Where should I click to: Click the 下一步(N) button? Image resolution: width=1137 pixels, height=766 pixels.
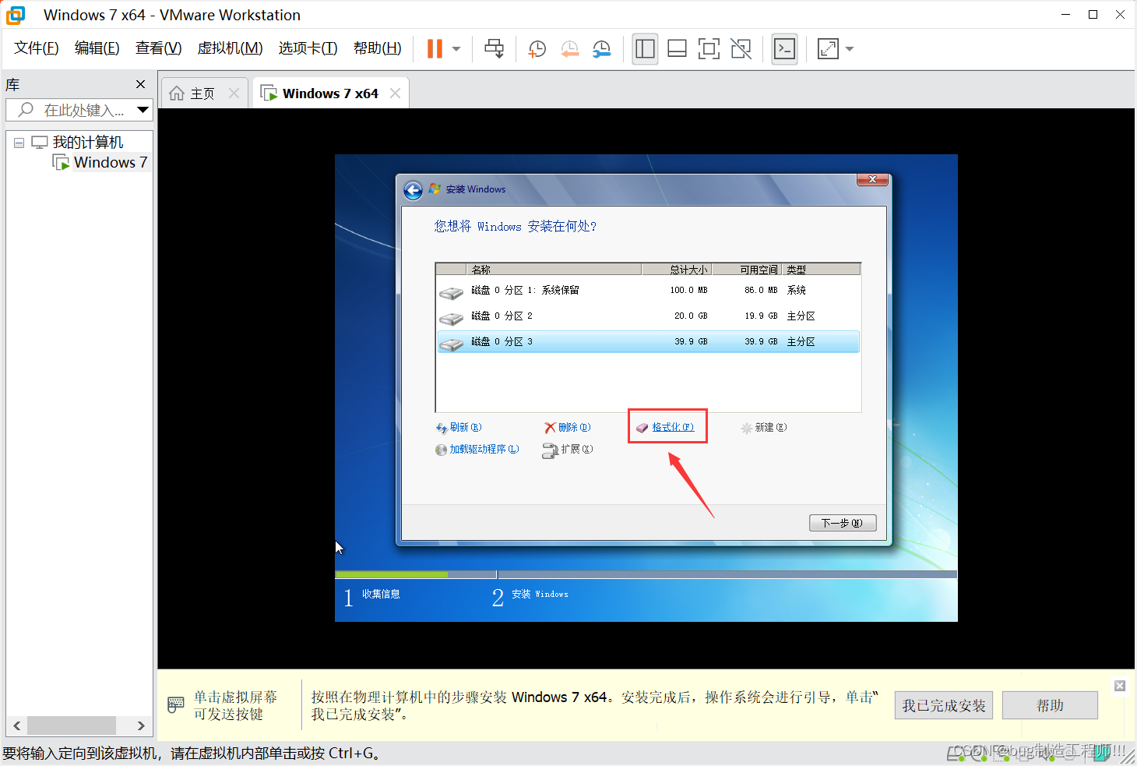(843, 523)
